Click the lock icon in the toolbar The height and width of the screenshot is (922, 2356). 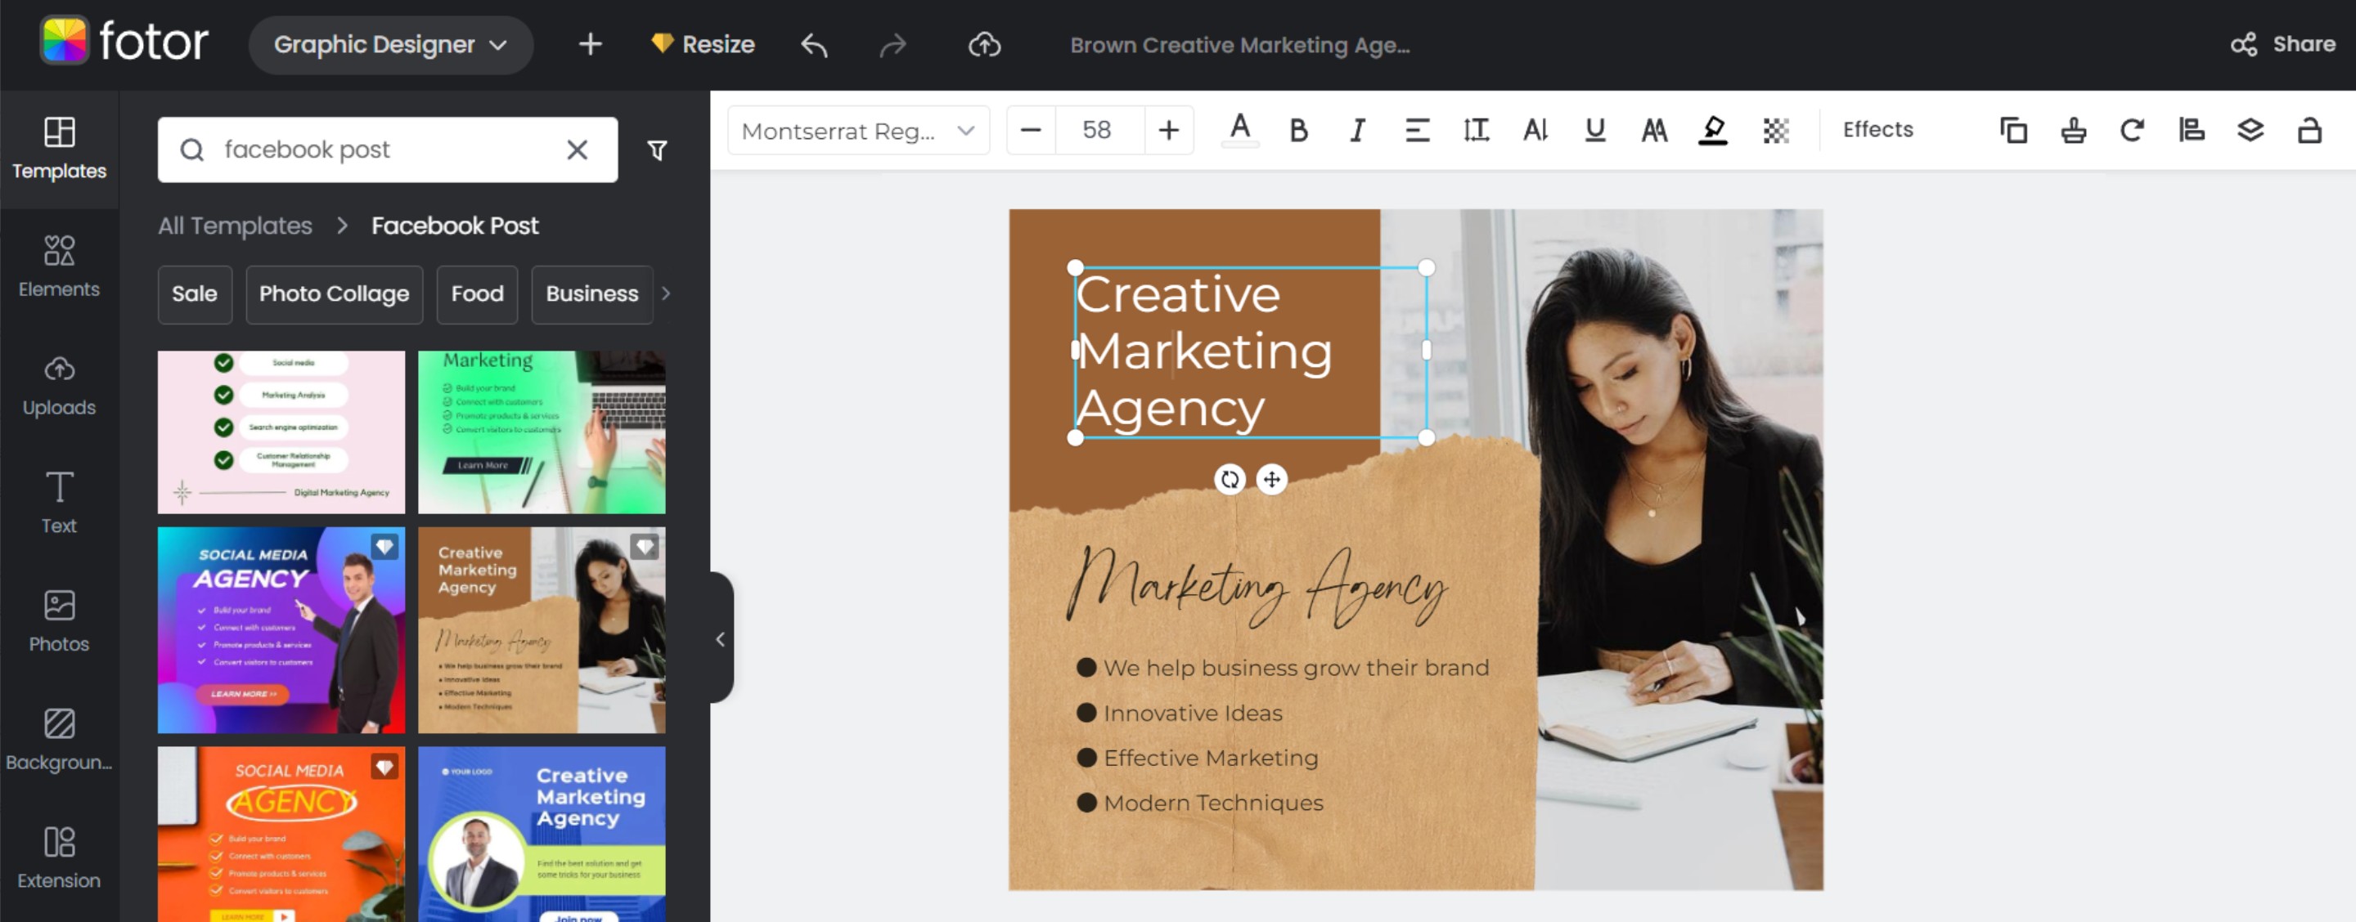[2309, 130]
